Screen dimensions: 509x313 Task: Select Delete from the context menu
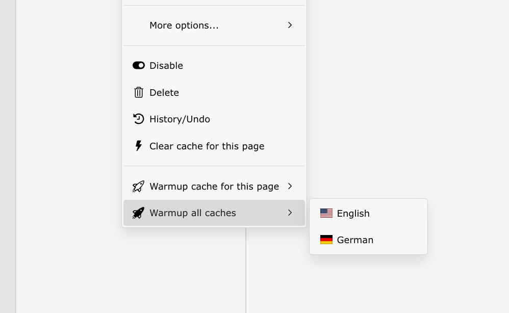[164, 92]
